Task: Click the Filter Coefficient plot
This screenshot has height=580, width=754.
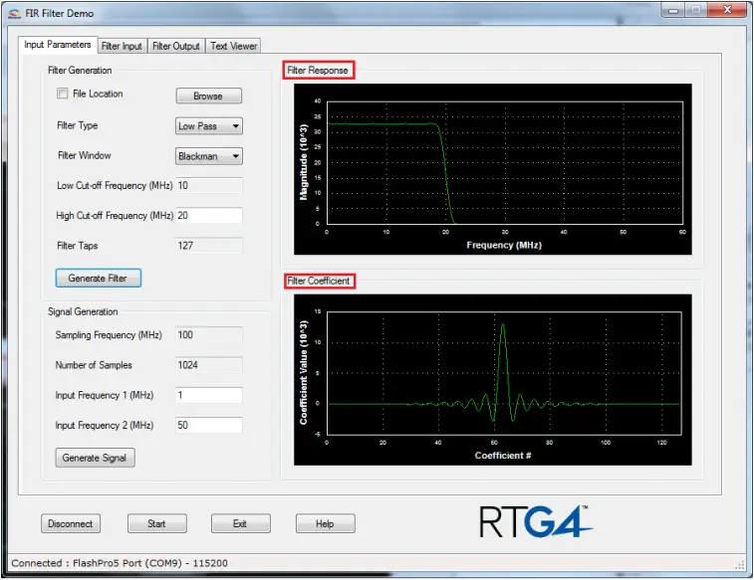Action: point(493,379)
